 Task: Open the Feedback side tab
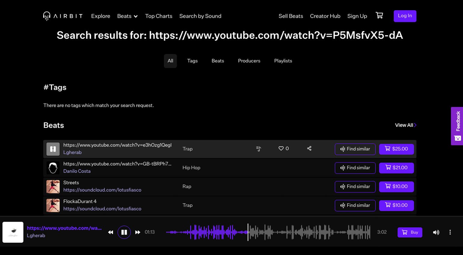coord(457,126)
